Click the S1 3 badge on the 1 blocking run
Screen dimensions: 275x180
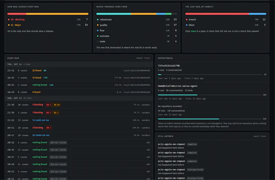point(56,113)
